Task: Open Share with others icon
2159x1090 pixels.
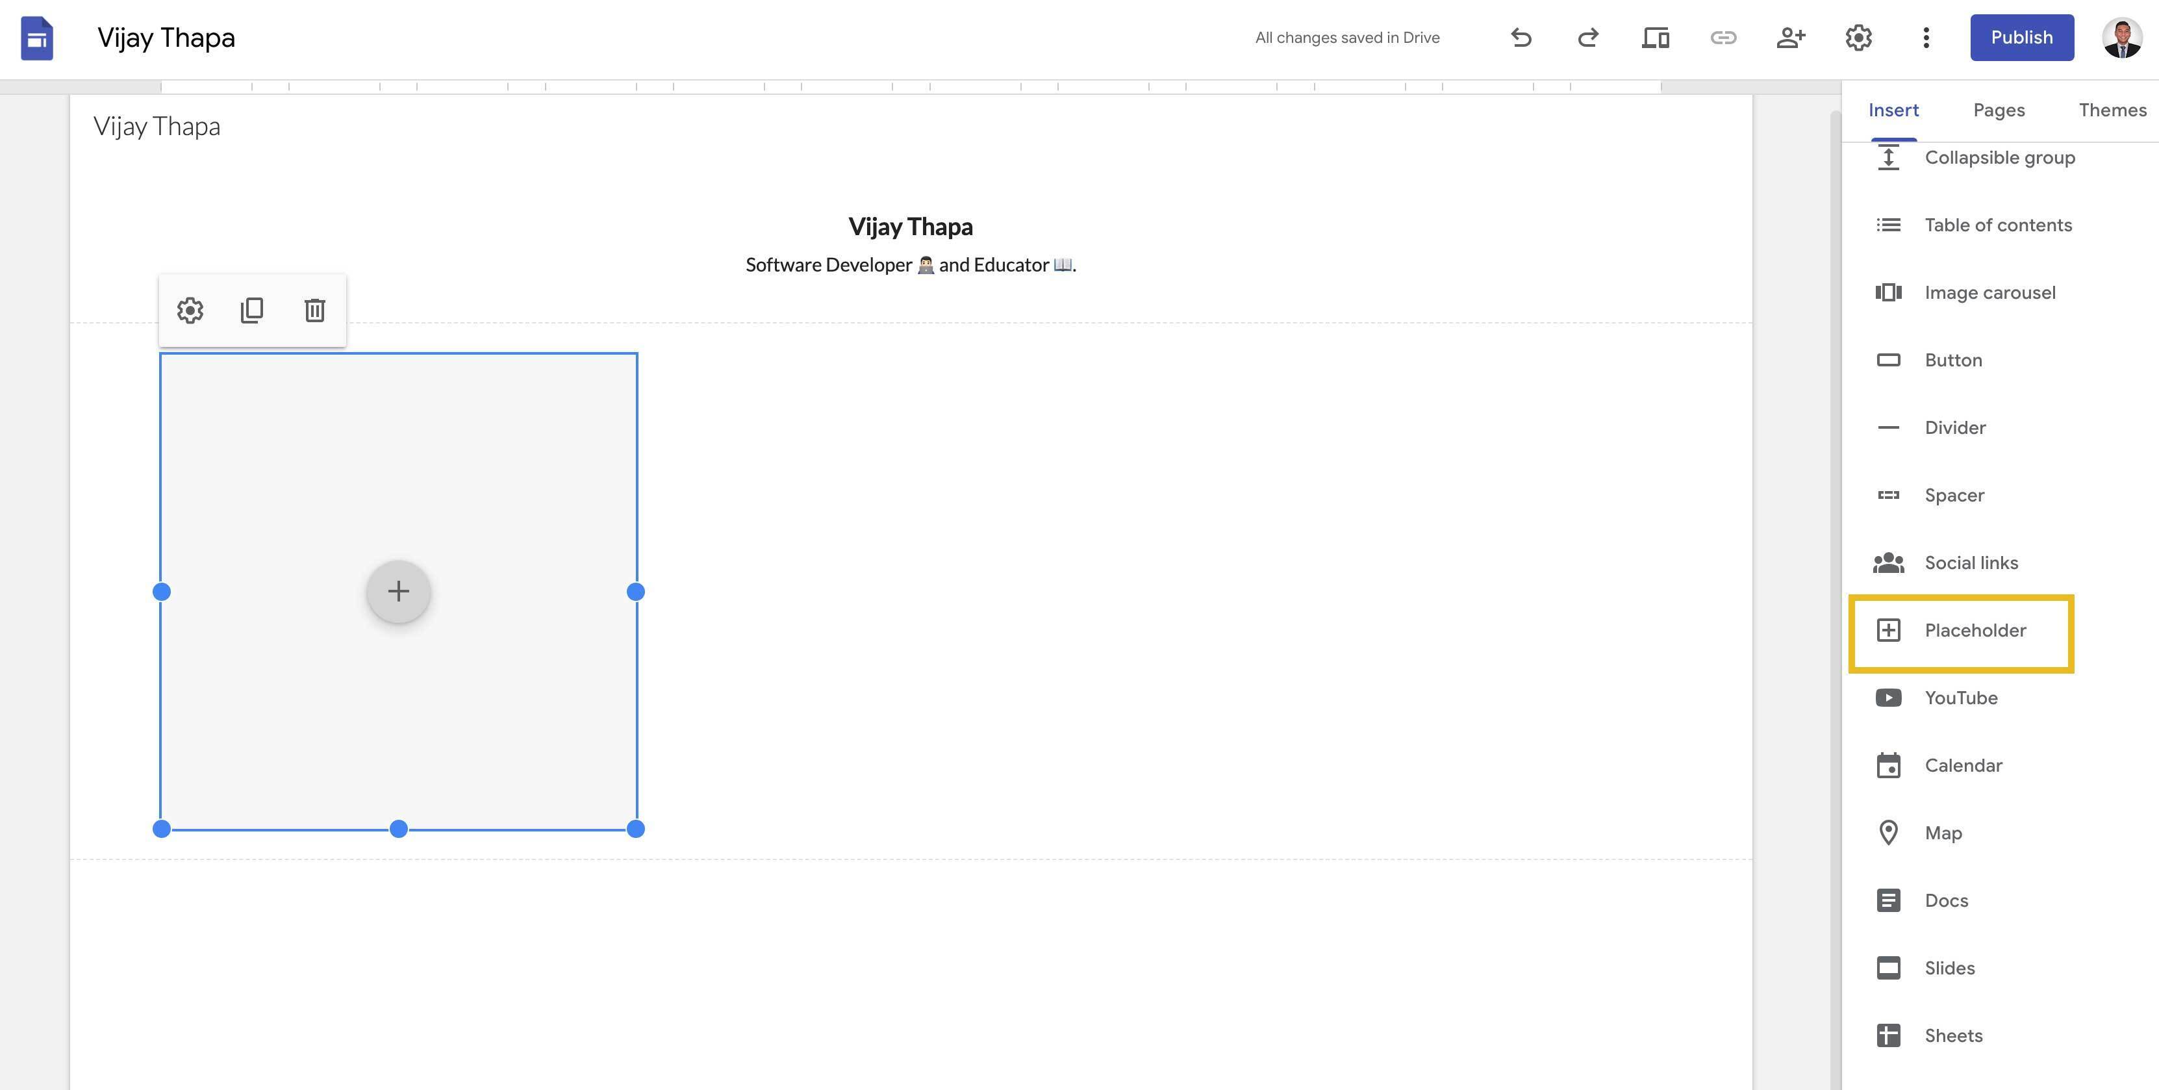Action: 1791,38
